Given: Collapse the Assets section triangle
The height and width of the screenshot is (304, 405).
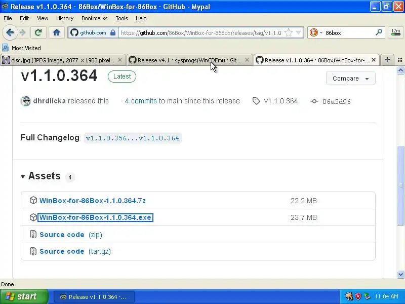Looking at the screenshot, I should (x=23, y=177).
